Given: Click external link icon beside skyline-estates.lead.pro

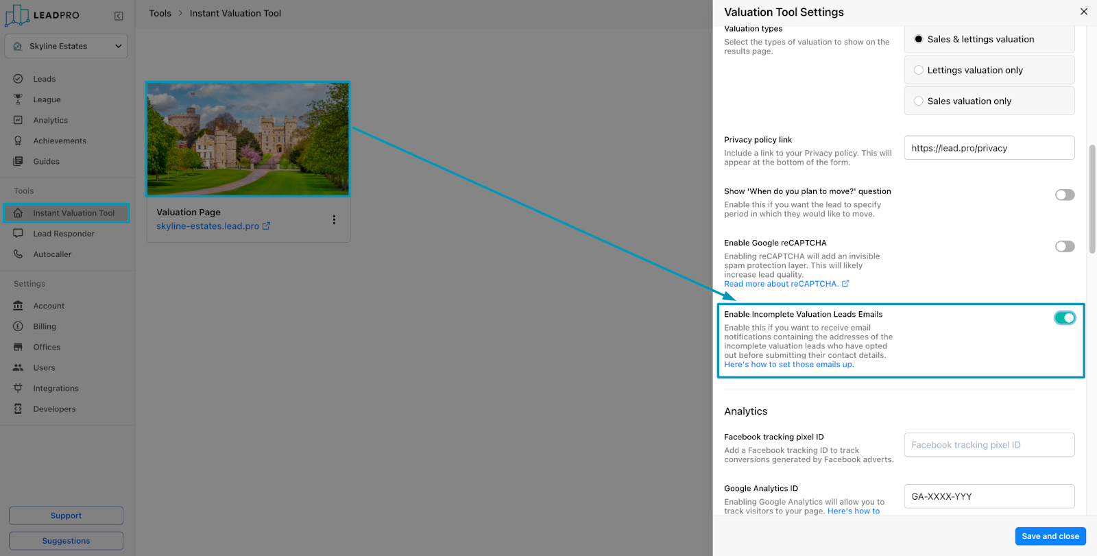Looking at the screenshot, I should click(267, 226).
